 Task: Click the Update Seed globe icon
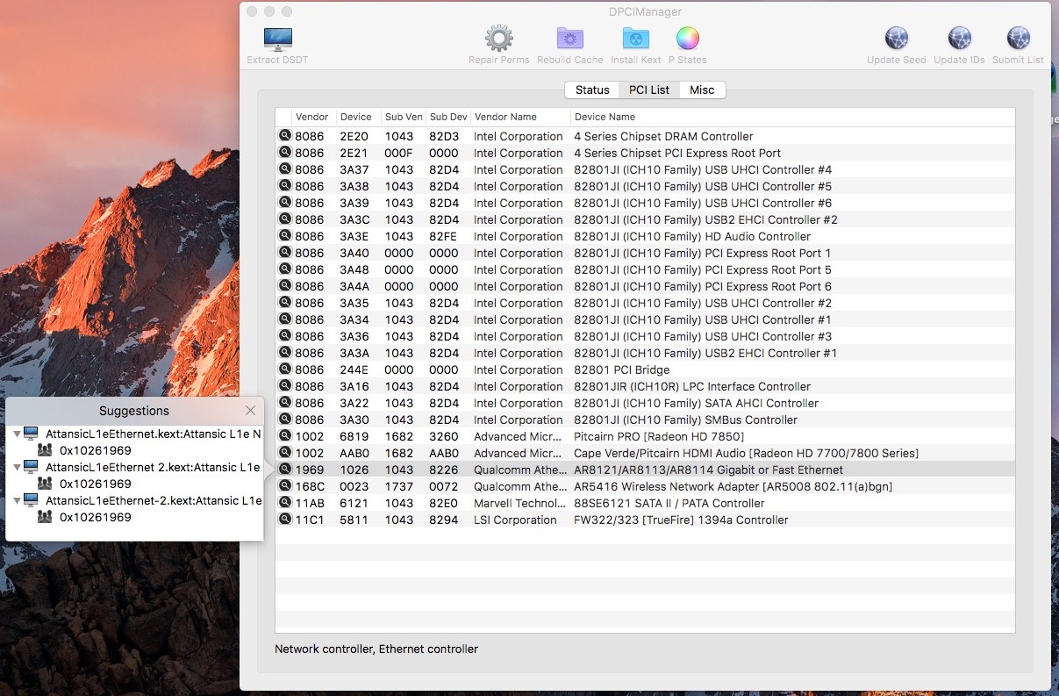(x=896, y=39)
